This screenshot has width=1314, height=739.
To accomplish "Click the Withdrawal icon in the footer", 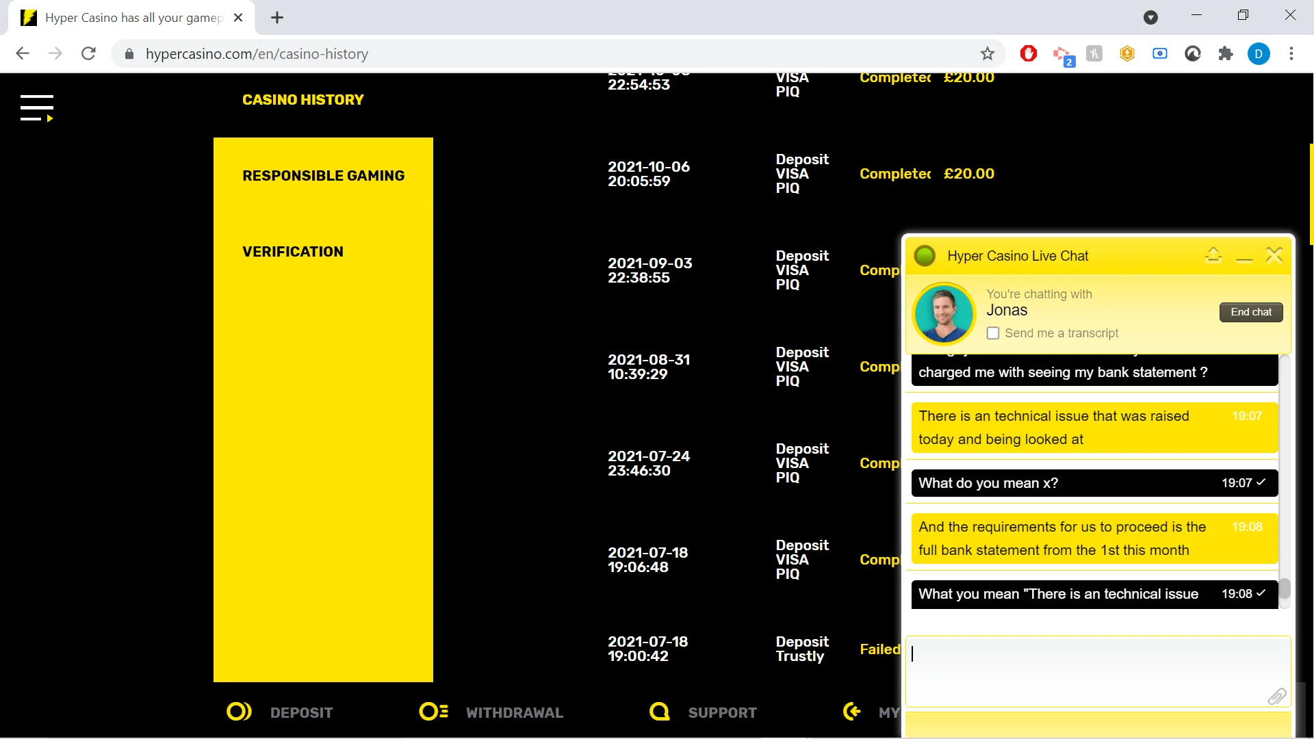I will [x=434, y=712].
